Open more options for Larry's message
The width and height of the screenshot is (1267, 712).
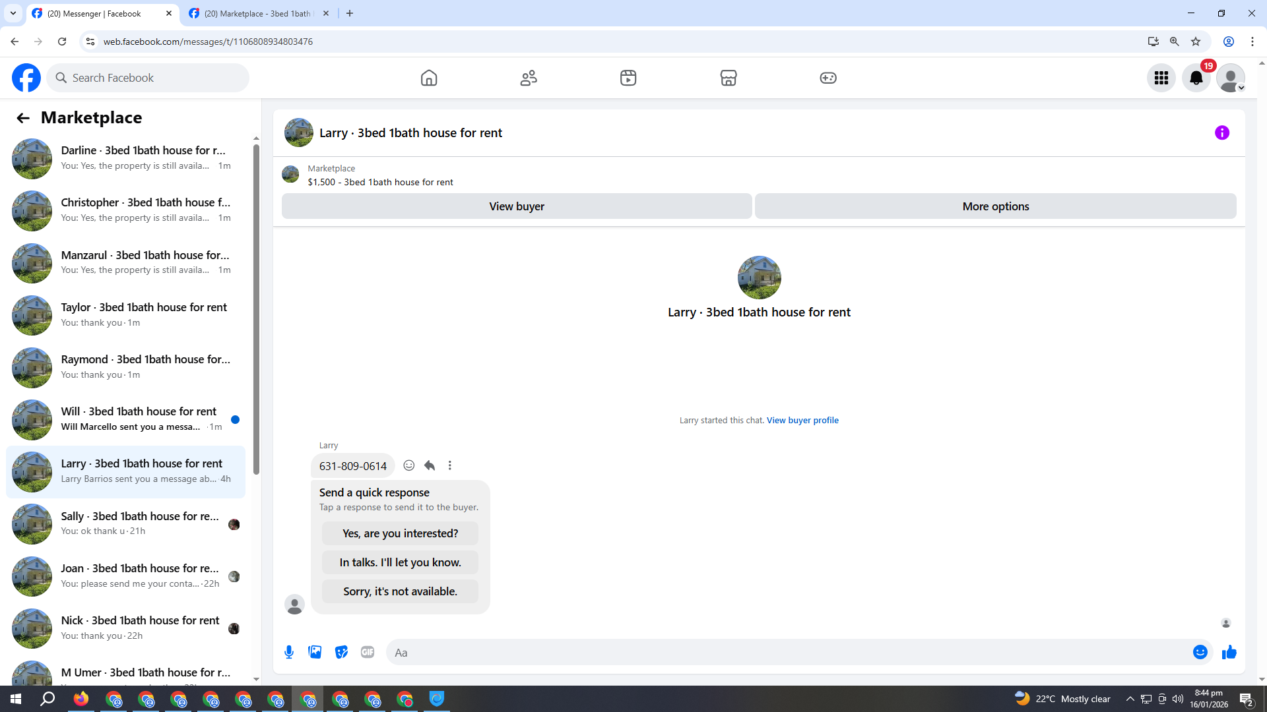point(450,465)
